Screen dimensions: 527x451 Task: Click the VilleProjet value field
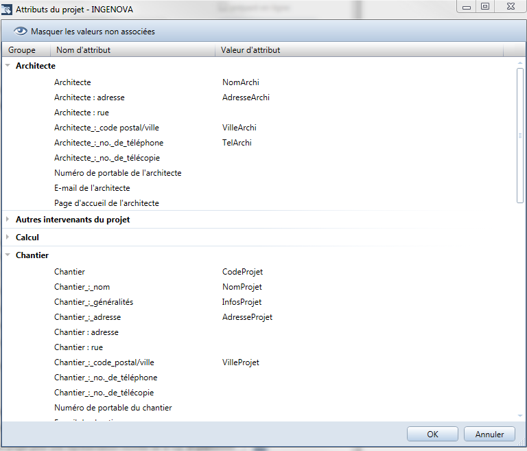[240, 362]
